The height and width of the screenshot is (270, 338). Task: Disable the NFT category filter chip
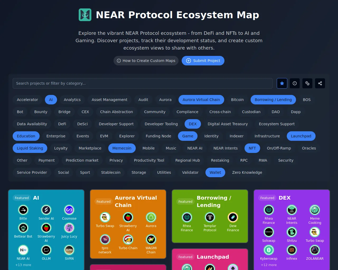tap(252, 148)
